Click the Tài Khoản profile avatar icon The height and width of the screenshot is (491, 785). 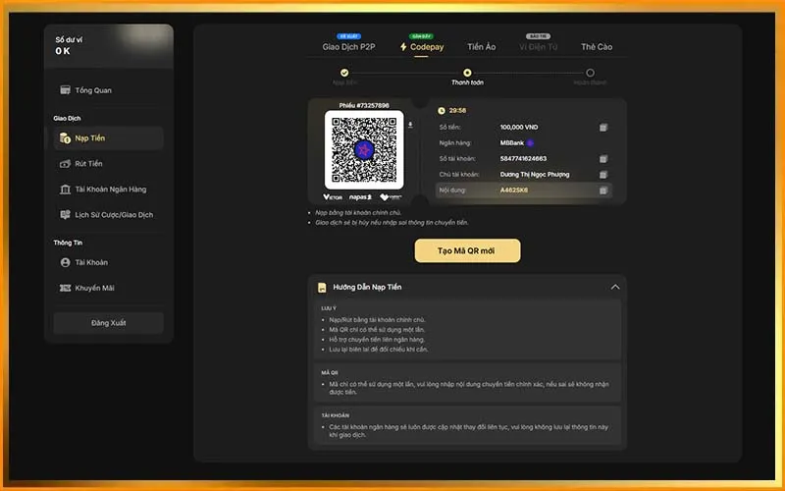[65, 262]
